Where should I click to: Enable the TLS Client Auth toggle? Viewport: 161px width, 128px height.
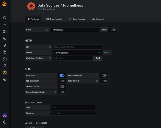[62, 81]
